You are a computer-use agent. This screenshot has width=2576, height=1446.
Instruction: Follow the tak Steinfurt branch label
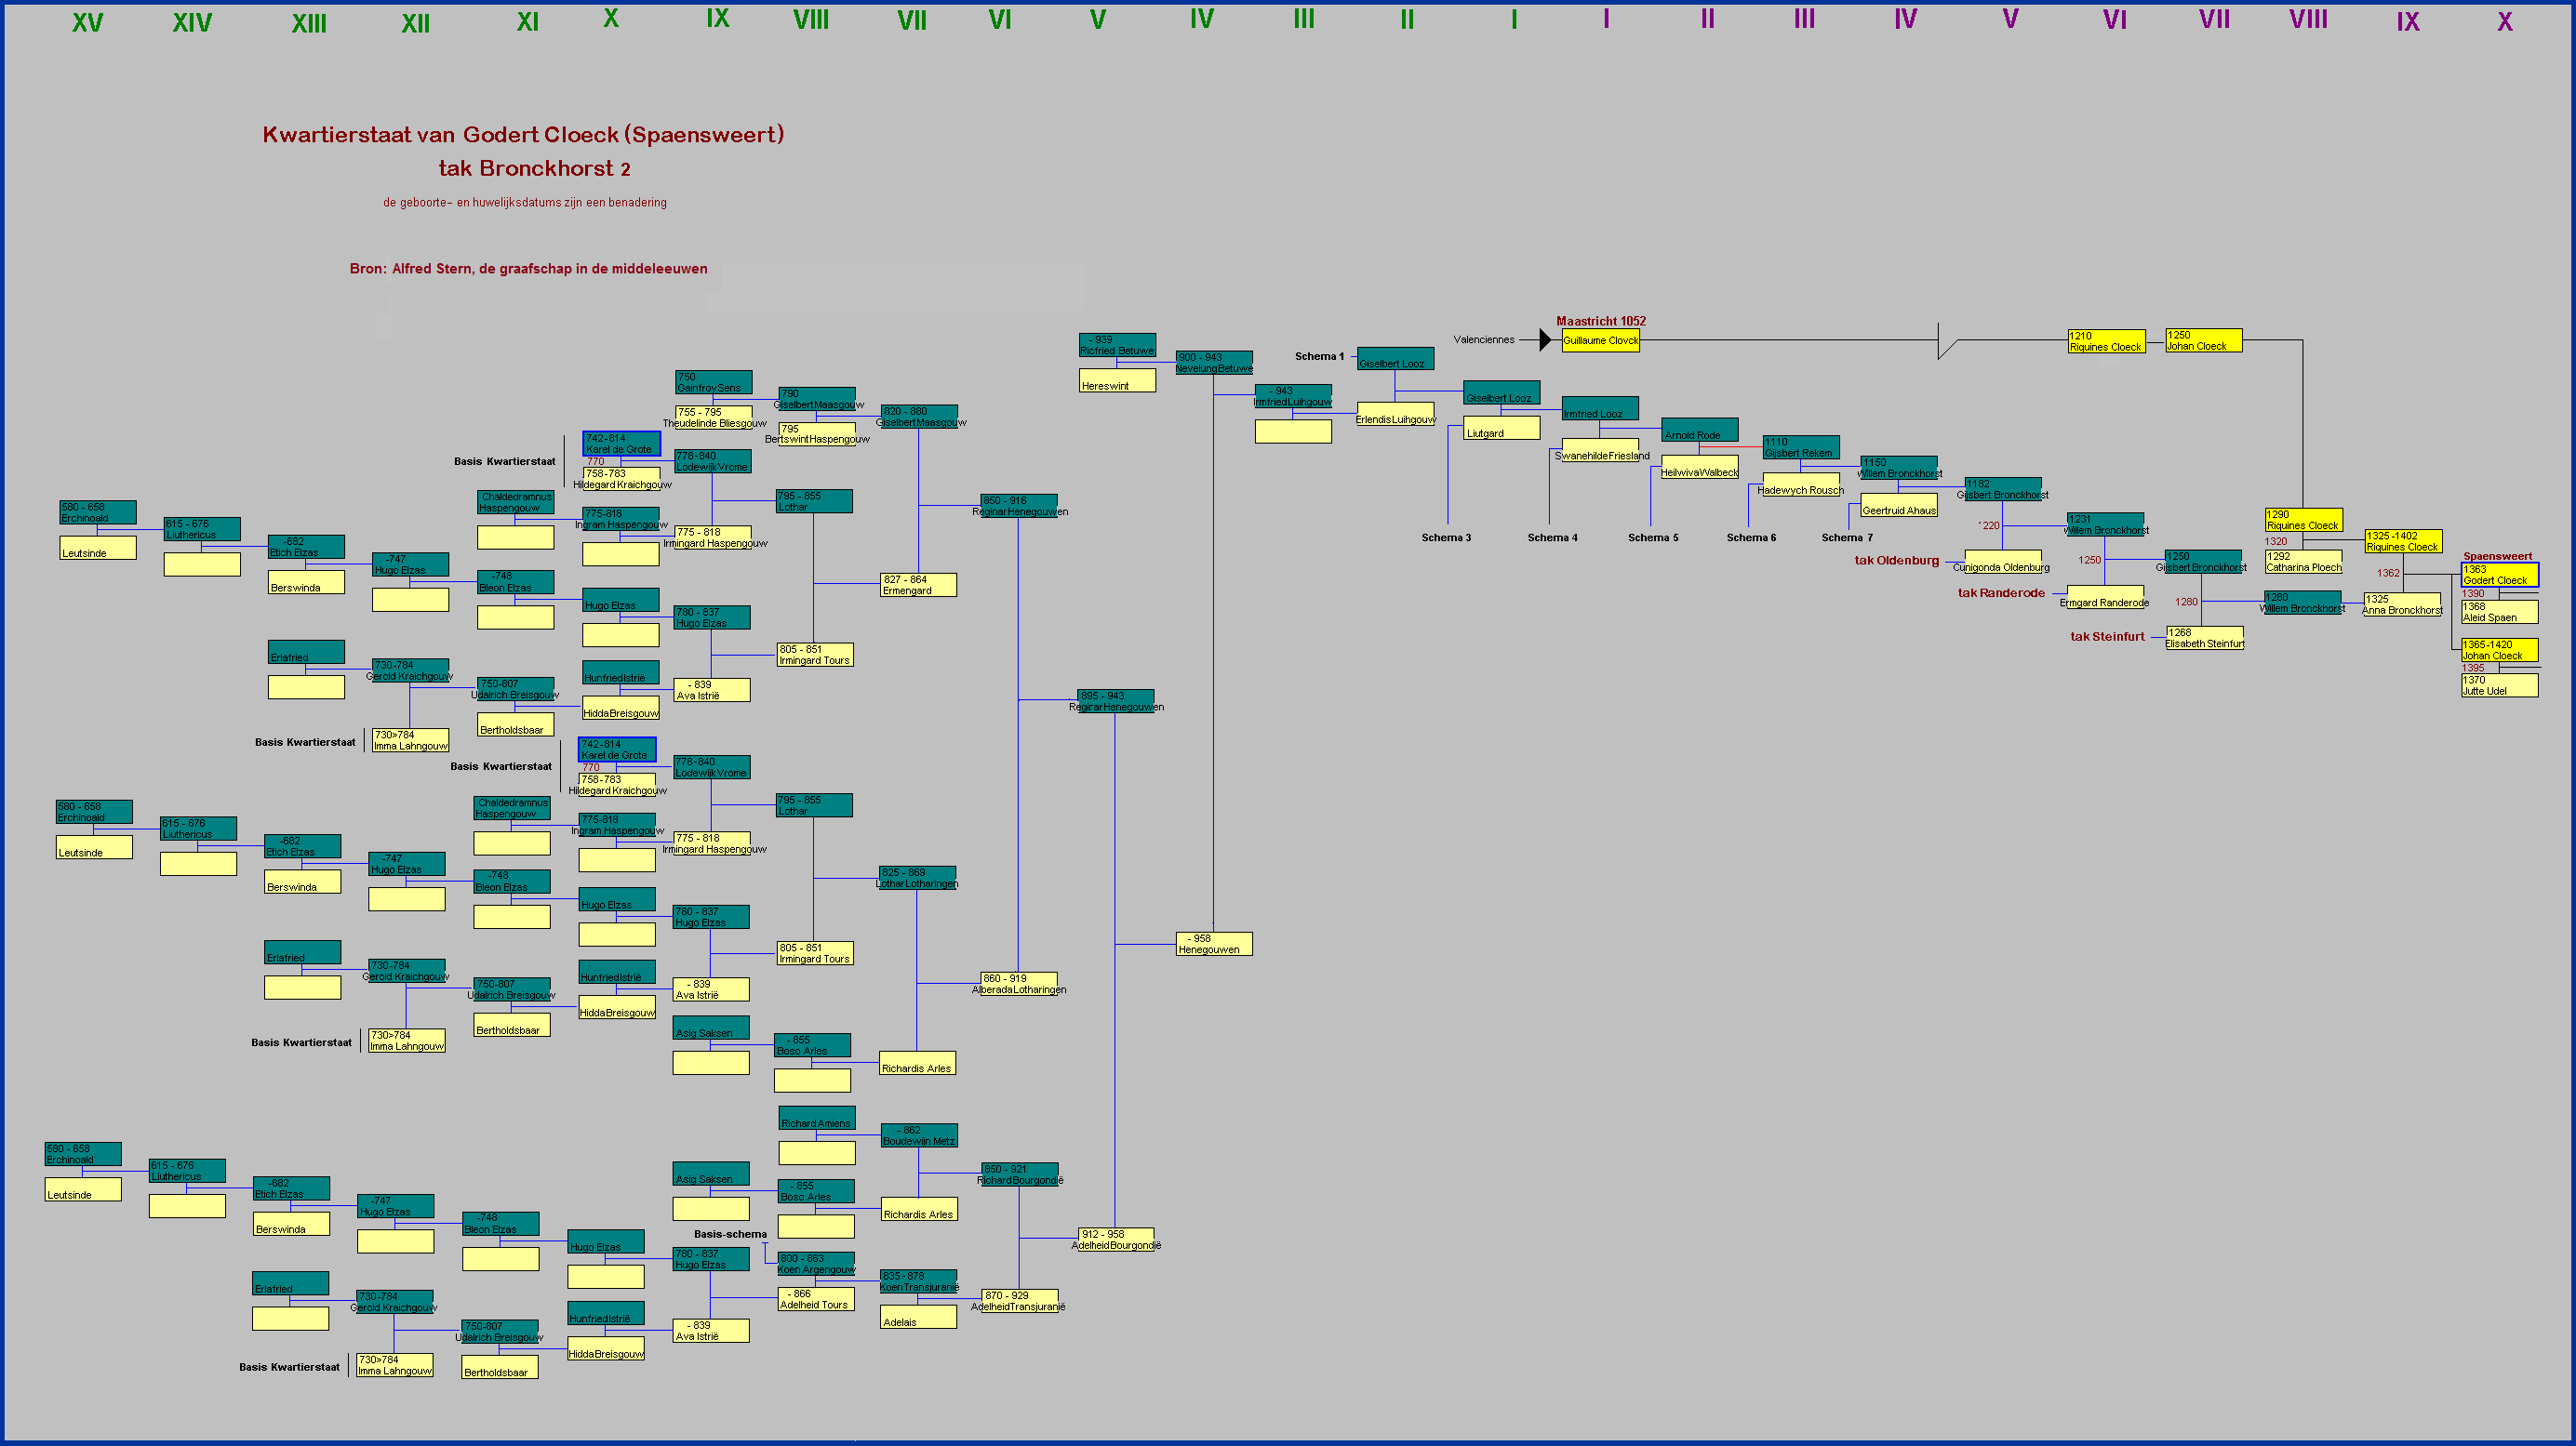[2107, 637]
